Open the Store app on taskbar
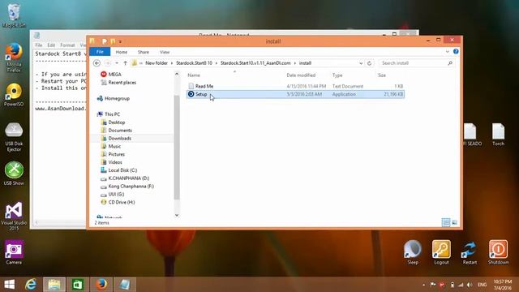This screenshot has height=292, width=519. tap(78, 285)
